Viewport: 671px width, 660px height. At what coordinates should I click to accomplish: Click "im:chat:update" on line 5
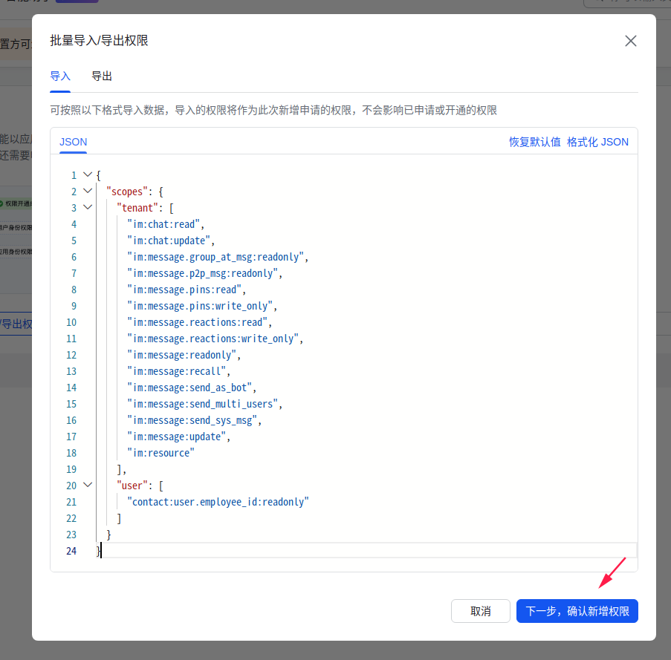[x=169, y=241]
